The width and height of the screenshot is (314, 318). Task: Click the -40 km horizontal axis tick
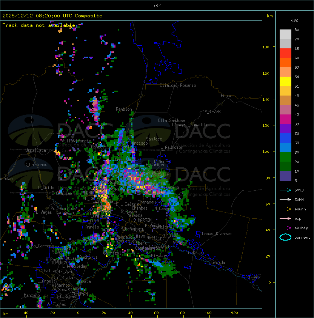pos(25,313)
